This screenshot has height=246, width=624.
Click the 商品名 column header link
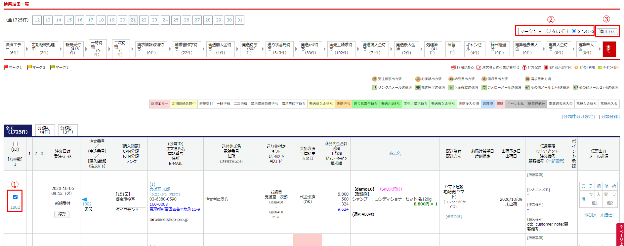click(x=395, y=154)
